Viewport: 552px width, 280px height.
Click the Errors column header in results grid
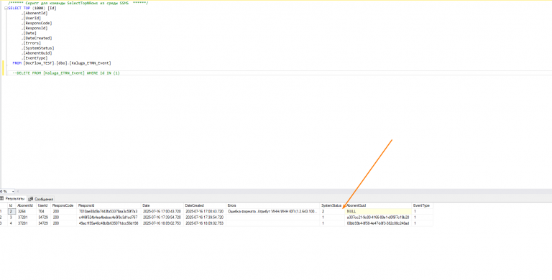pos(273,205)
